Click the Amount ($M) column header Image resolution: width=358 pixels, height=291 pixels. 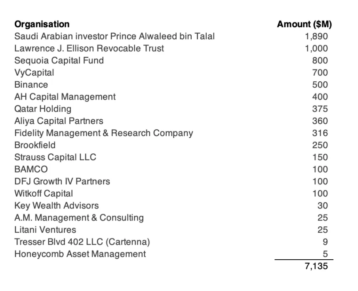click(305, 24)
